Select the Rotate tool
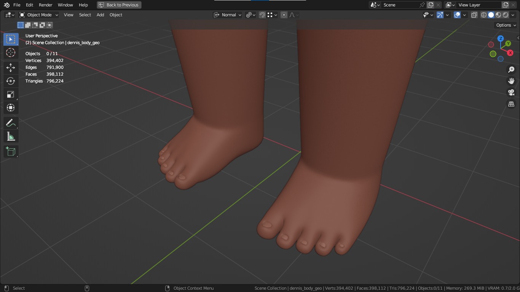This screenshot has height=292, width=520. (x=11, y=81)
